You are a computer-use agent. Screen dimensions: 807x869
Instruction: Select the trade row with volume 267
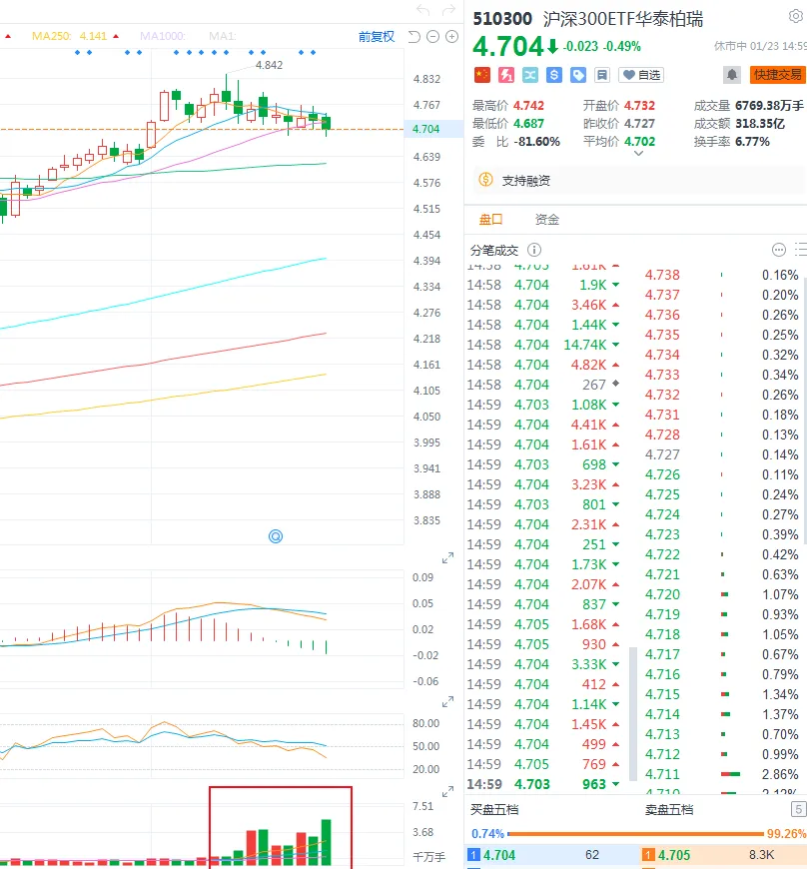pyautogui.click(x=542, y=385)
